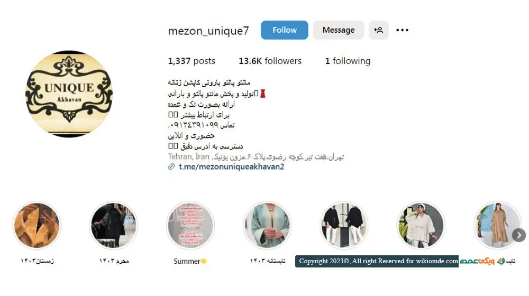Click the mezon_unique7 username heading
The width and height of the screenshot is (529, 296).
tap(208, 31)
